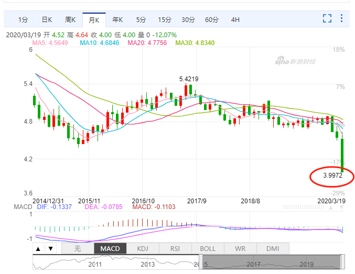Image resolution: width=355 pixels, height=274 pixels.
Task: Select the 60分 interval tab
Action: pos(212,20)
